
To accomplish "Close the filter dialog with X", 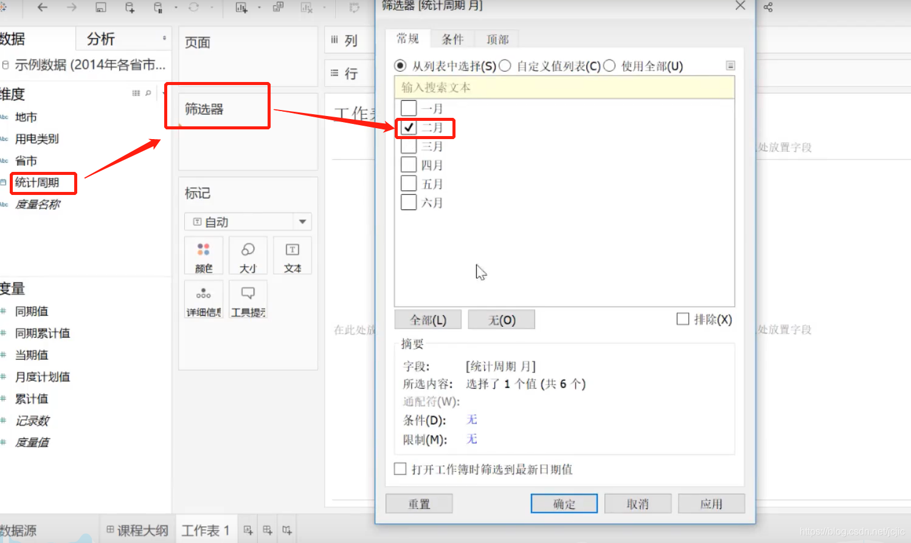I will point(740,5).
